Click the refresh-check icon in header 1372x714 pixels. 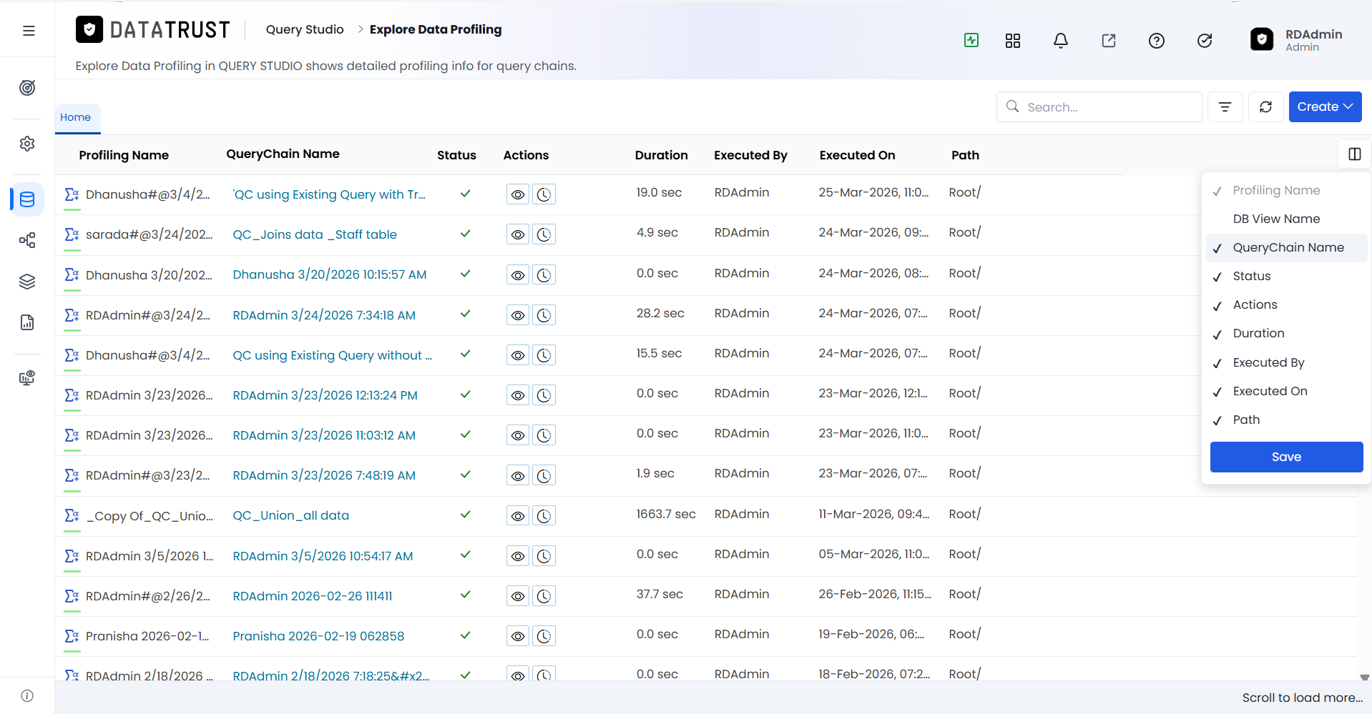pos(1205,41)
